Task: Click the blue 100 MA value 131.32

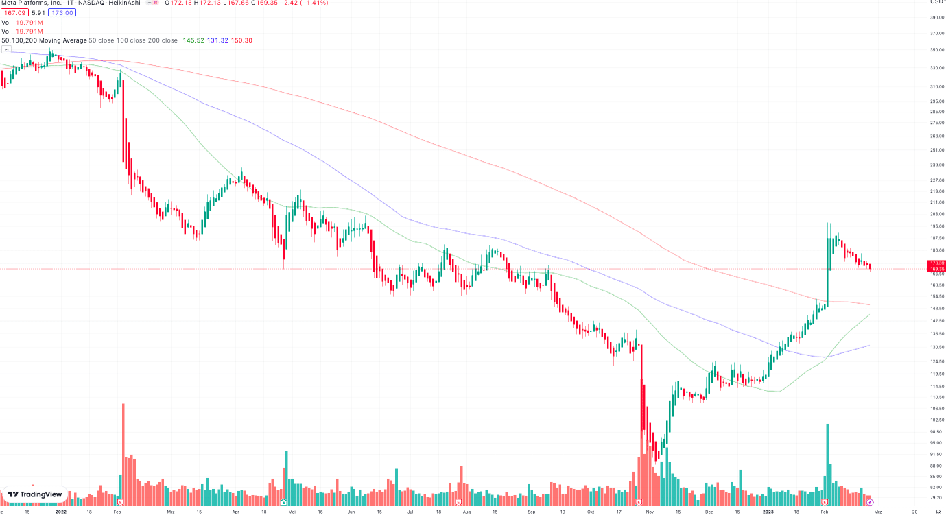Action: [217, 40]
